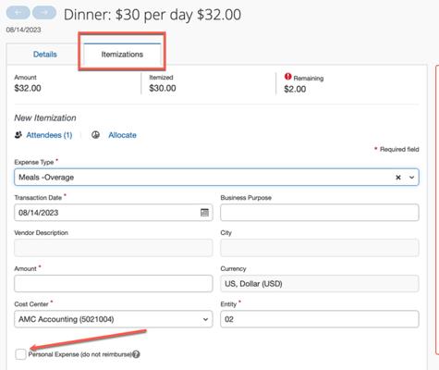Expand the Expense Type dropdown arrow
Screen dimensions: 439x370
[411, 178]
